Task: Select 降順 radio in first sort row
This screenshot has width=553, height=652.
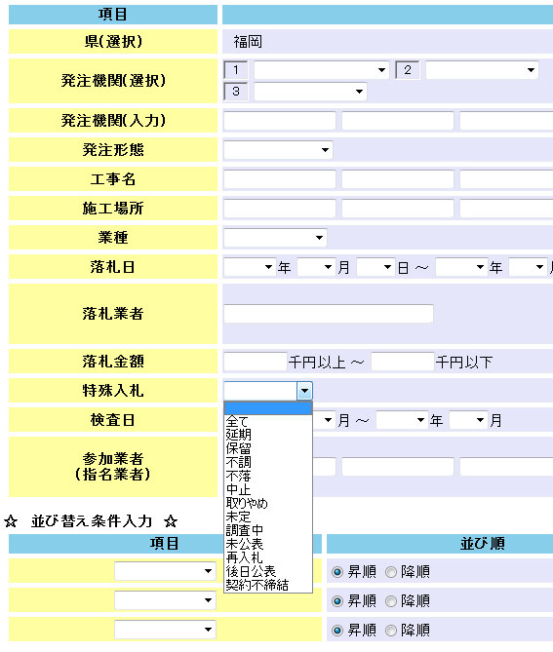Action: (391, 572)
